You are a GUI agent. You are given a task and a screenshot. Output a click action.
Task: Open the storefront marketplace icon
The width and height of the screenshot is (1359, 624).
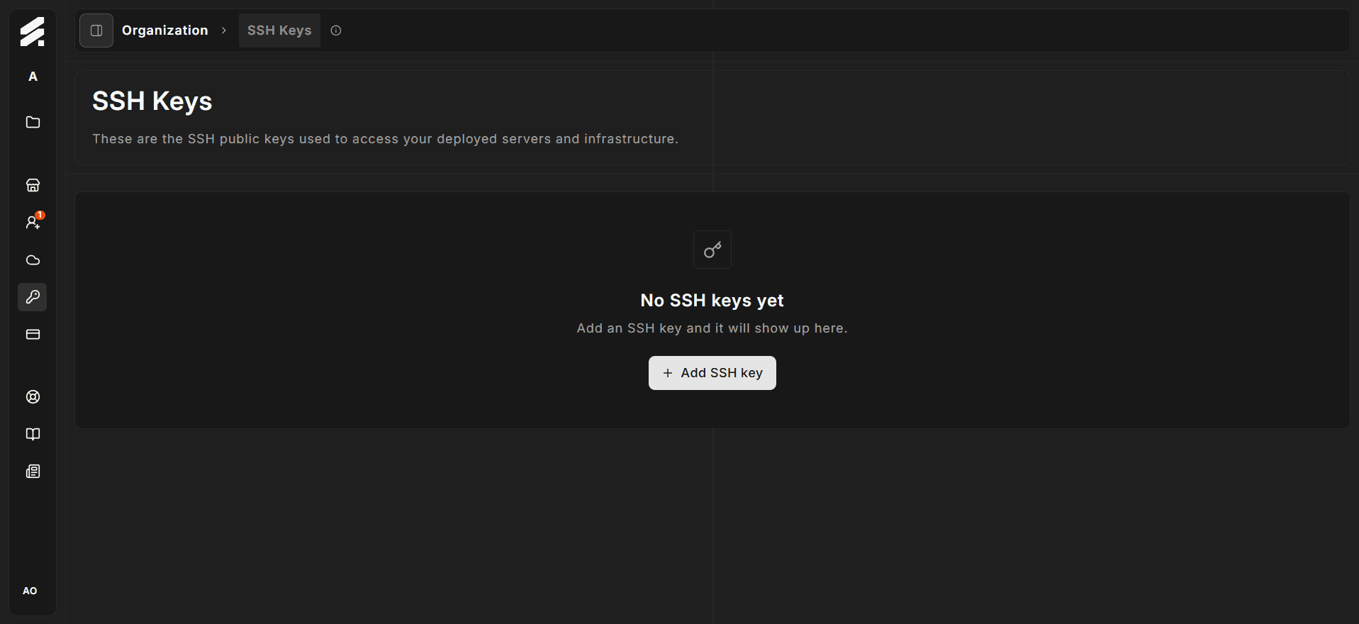pyautogui.click(x=33, y=185)
